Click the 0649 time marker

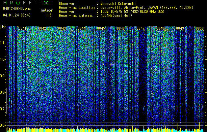click(180, 28)
